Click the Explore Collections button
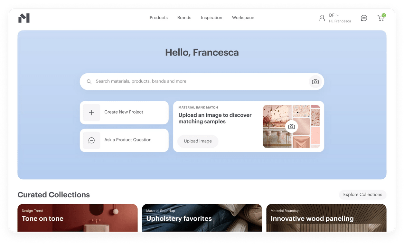The width and height of the screenshot is (404, 246). click(x=362, y=195)
